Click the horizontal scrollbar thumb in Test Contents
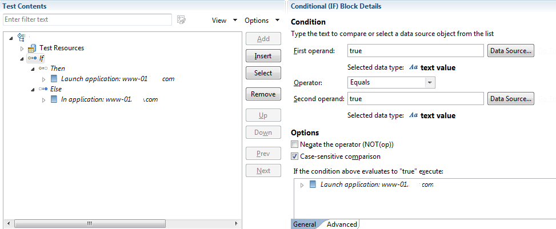Viewport: 556px width, 229px height. coord(90,223)
